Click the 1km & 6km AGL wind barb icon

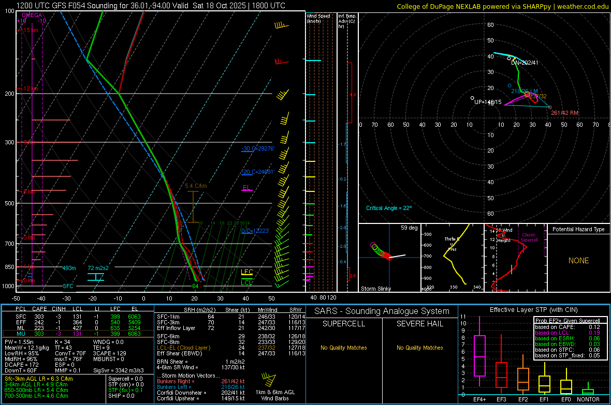pyautogui.click(x=269, y=380)
